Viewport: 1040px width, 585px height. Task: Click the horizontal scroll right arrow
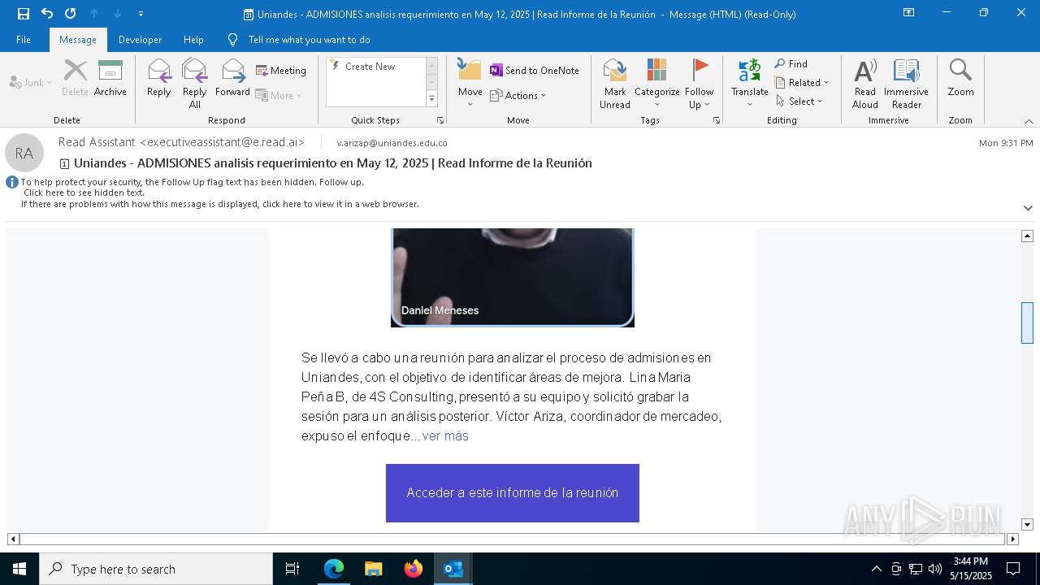tap(1012, 539)
